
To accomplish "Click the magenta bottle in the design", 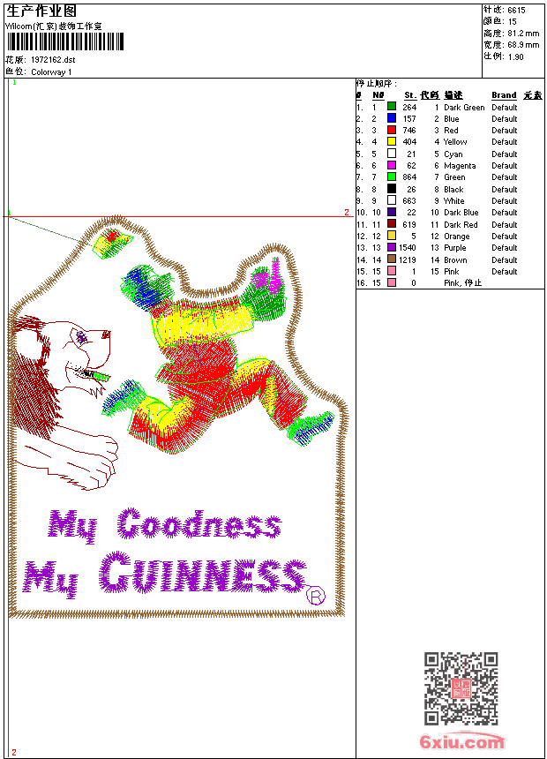I will [275, 276].
